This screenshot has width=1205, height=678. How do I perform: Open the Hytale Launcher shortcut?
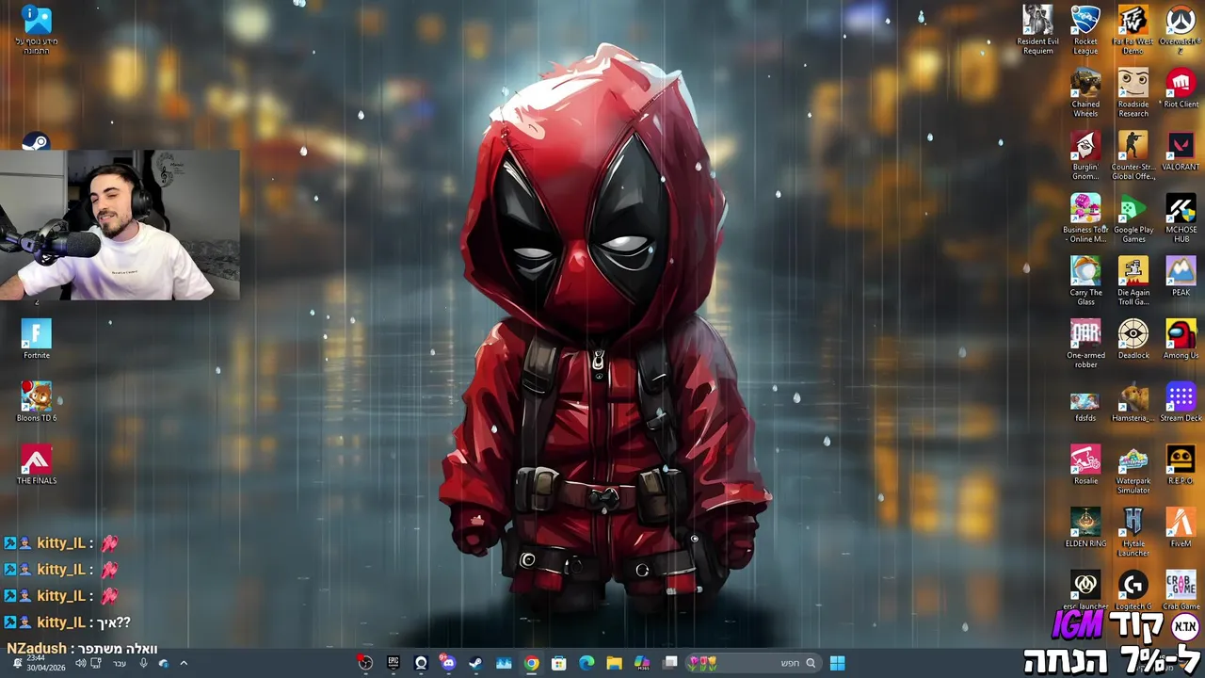[1133, 532]
